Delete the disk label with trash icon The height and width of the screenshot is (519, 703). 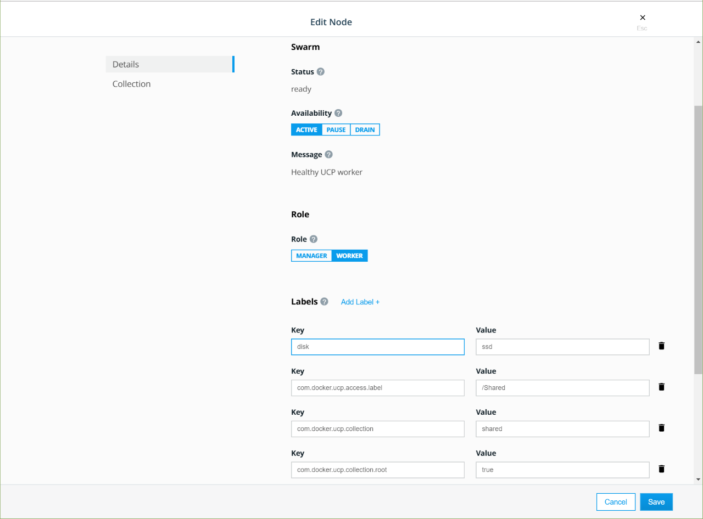[661, 346]
